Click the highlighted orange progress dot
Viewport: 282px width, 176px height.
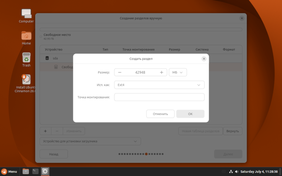[146, 154]
